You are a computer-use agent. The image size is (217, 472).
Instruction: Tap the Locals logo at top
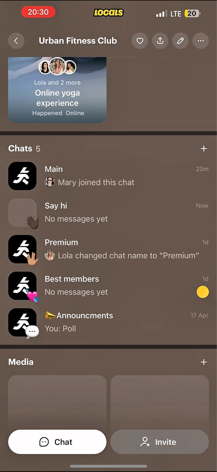108,13
